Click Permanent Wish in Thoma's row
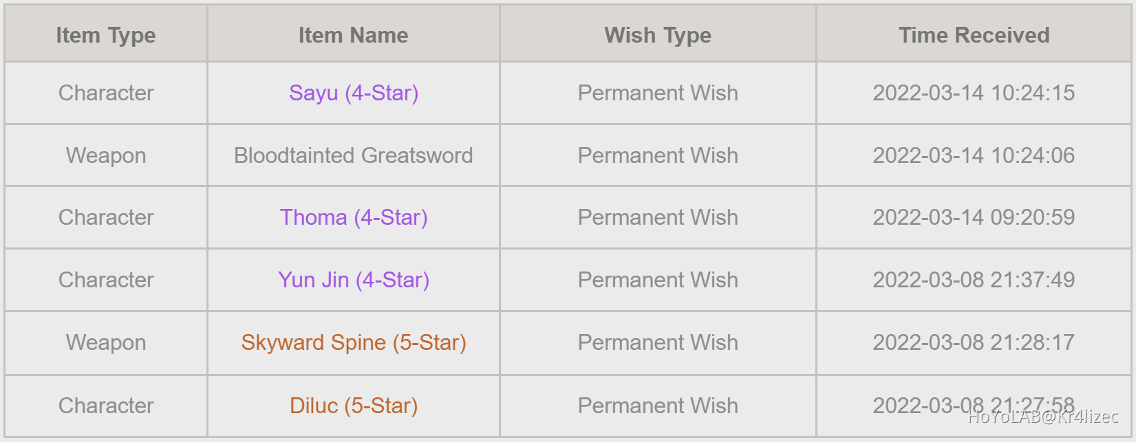 [x=658, y=217]
